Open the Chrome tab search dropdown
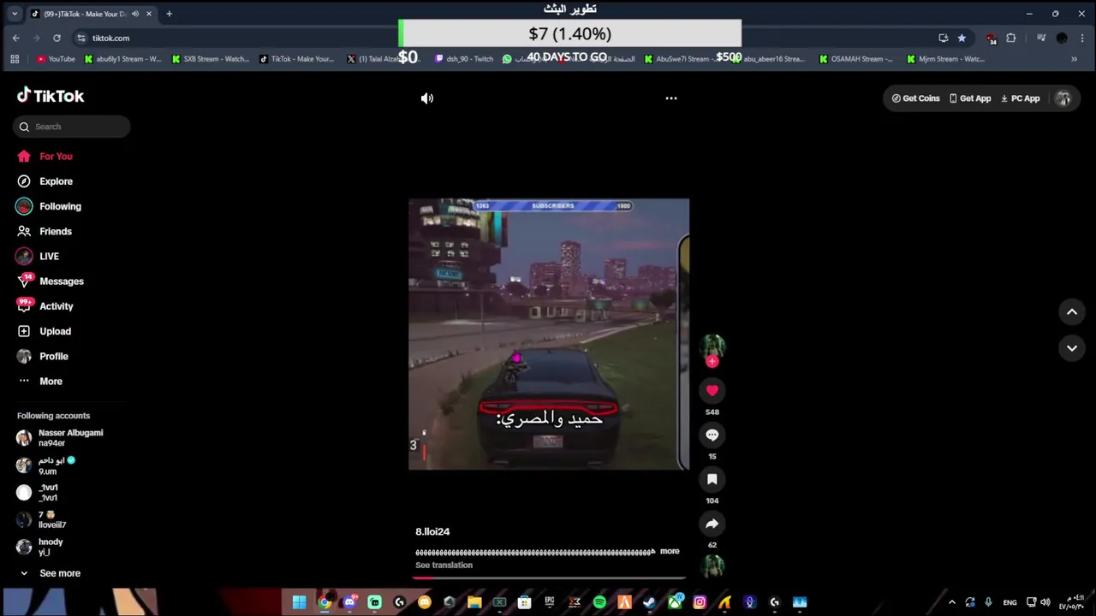The height and width of the screenshot is (616, 1096). coord(15,14)
